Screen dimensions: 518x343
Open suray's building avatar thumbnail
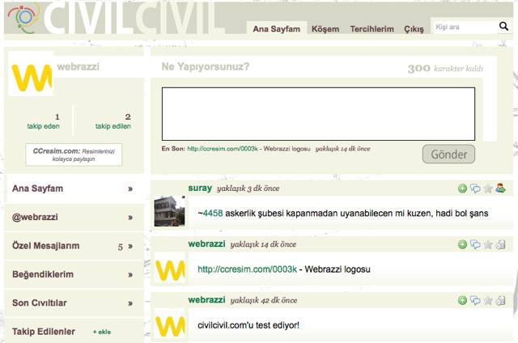click(169, 211)
